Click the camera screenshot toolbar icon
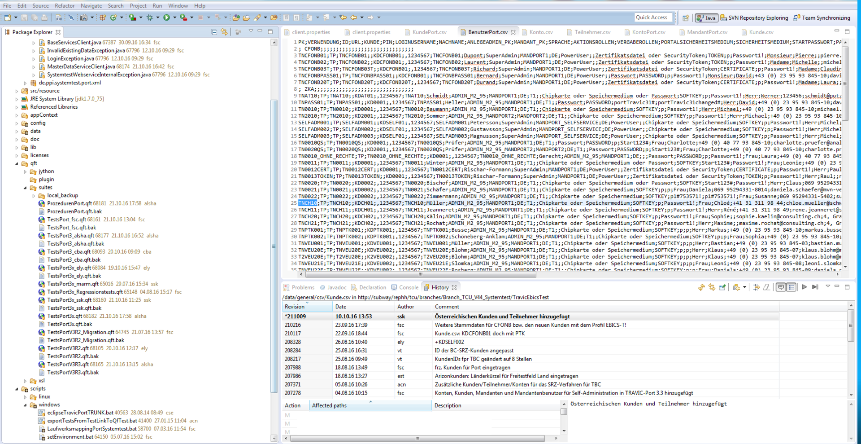Viewport: 861px width, 444px height. click(83, 18)
